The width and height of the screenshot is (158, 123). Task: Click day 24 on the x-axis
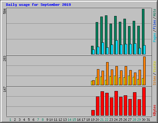[x=116, y=120]
